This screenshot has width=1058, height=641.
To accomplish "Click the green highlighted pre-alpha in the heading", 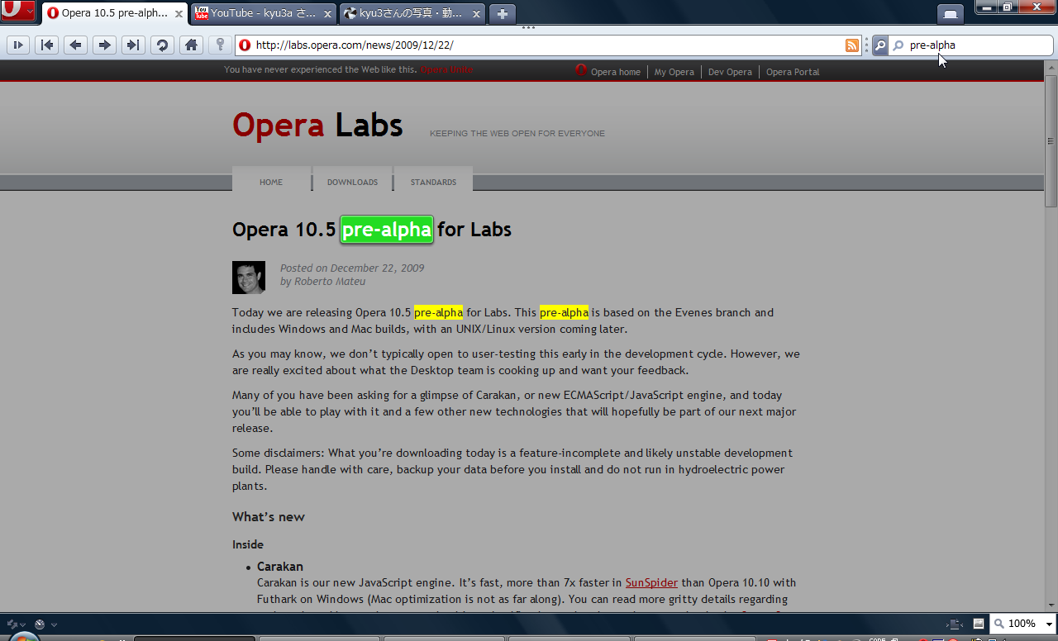I will tap(387, 230).
